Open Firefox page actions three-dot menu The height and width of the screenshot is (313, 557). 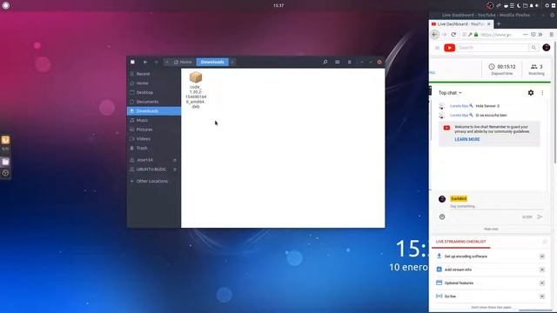[x=525, y=35]
